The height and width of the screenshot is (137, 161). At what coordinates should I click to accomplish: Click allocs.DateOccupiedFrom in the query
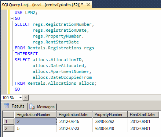pyautogui.click(x=62, y=77)
